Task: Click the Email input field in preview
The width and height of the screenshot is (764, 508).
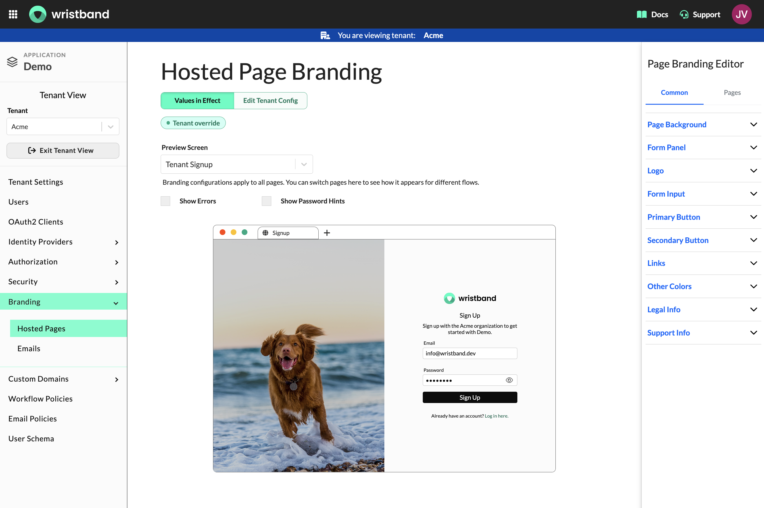Action: tap(470, 353)
